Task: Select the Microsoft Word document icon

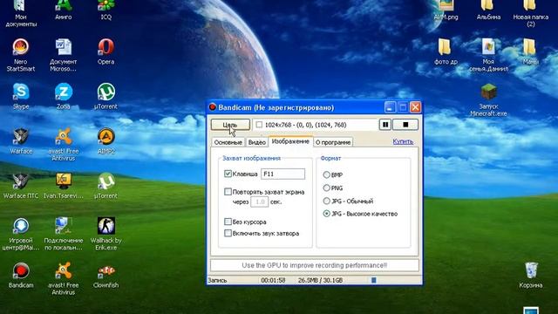Action: [64, 47]
